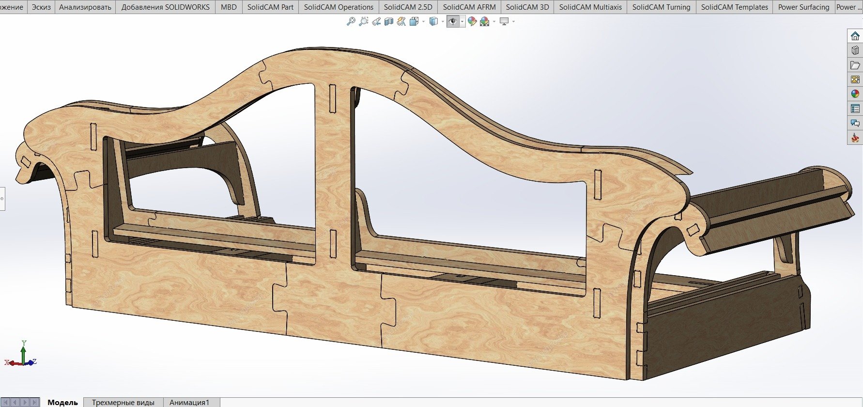Open the View Settings monitor dropdown arrow

point(513,21)
